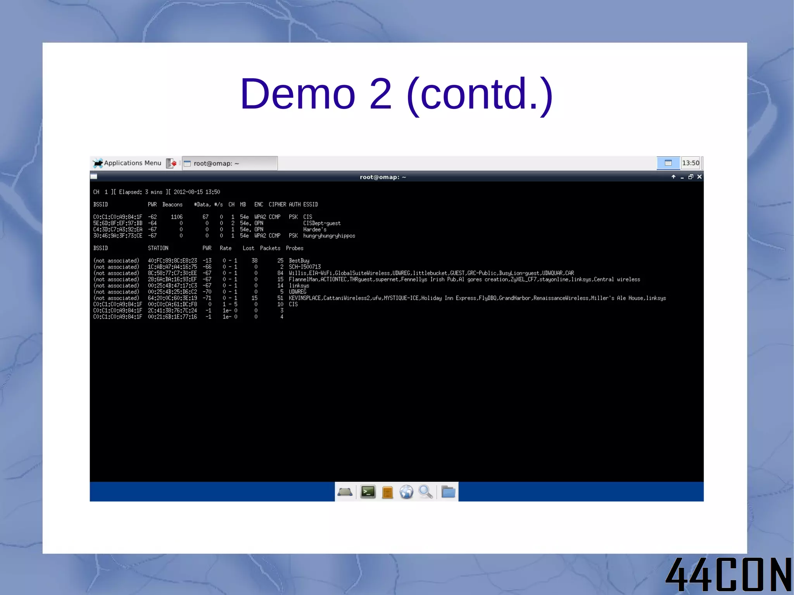Click station MAC 00:21:6B:1E:77:16
Screen dimensions: 794x595
[x=173, y=317]
